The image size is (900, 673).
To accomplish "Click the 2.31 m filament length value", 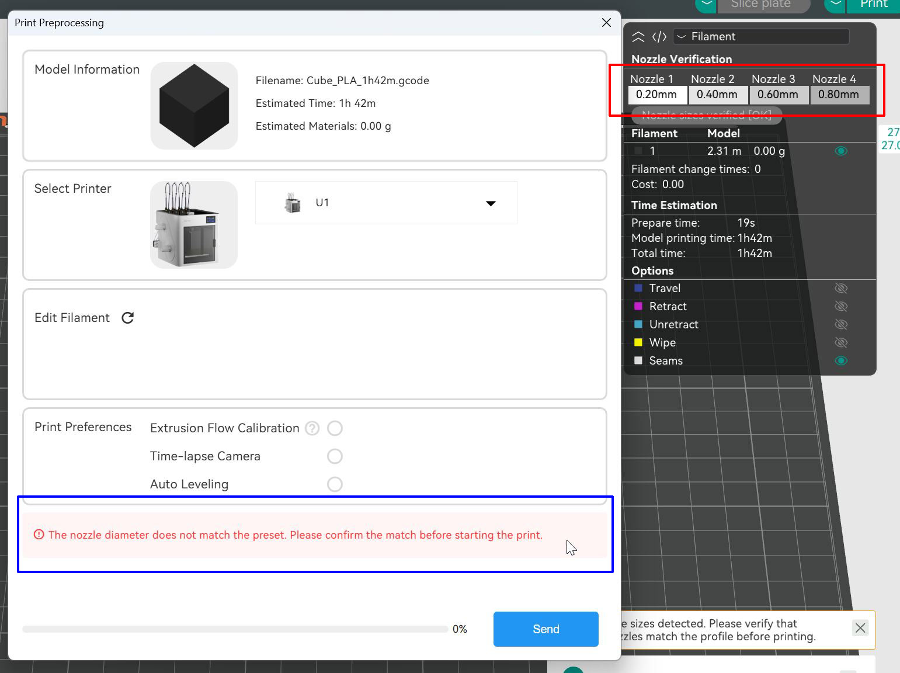I will (724, 151).
